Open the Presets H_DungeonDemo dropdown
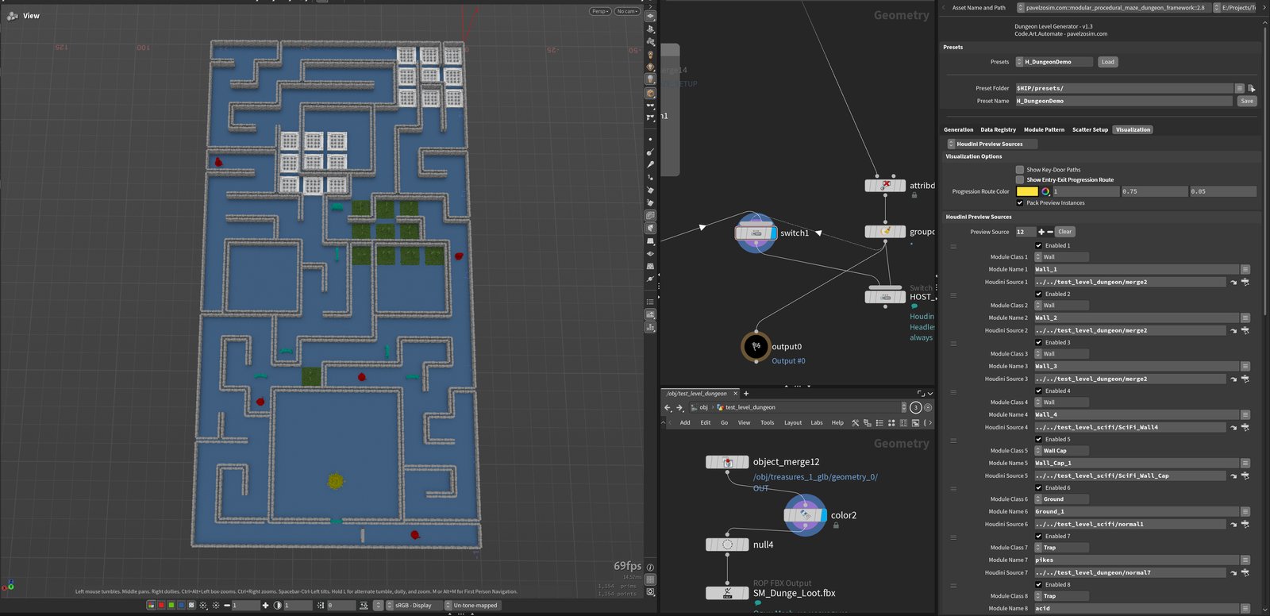The width and height of the screenshot is (1270, 616). [x=1054, y=62]
